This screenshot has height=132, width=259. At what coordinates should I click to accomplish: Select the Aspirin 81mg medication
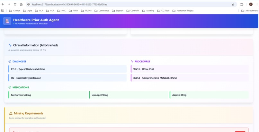tap(209, 95)
